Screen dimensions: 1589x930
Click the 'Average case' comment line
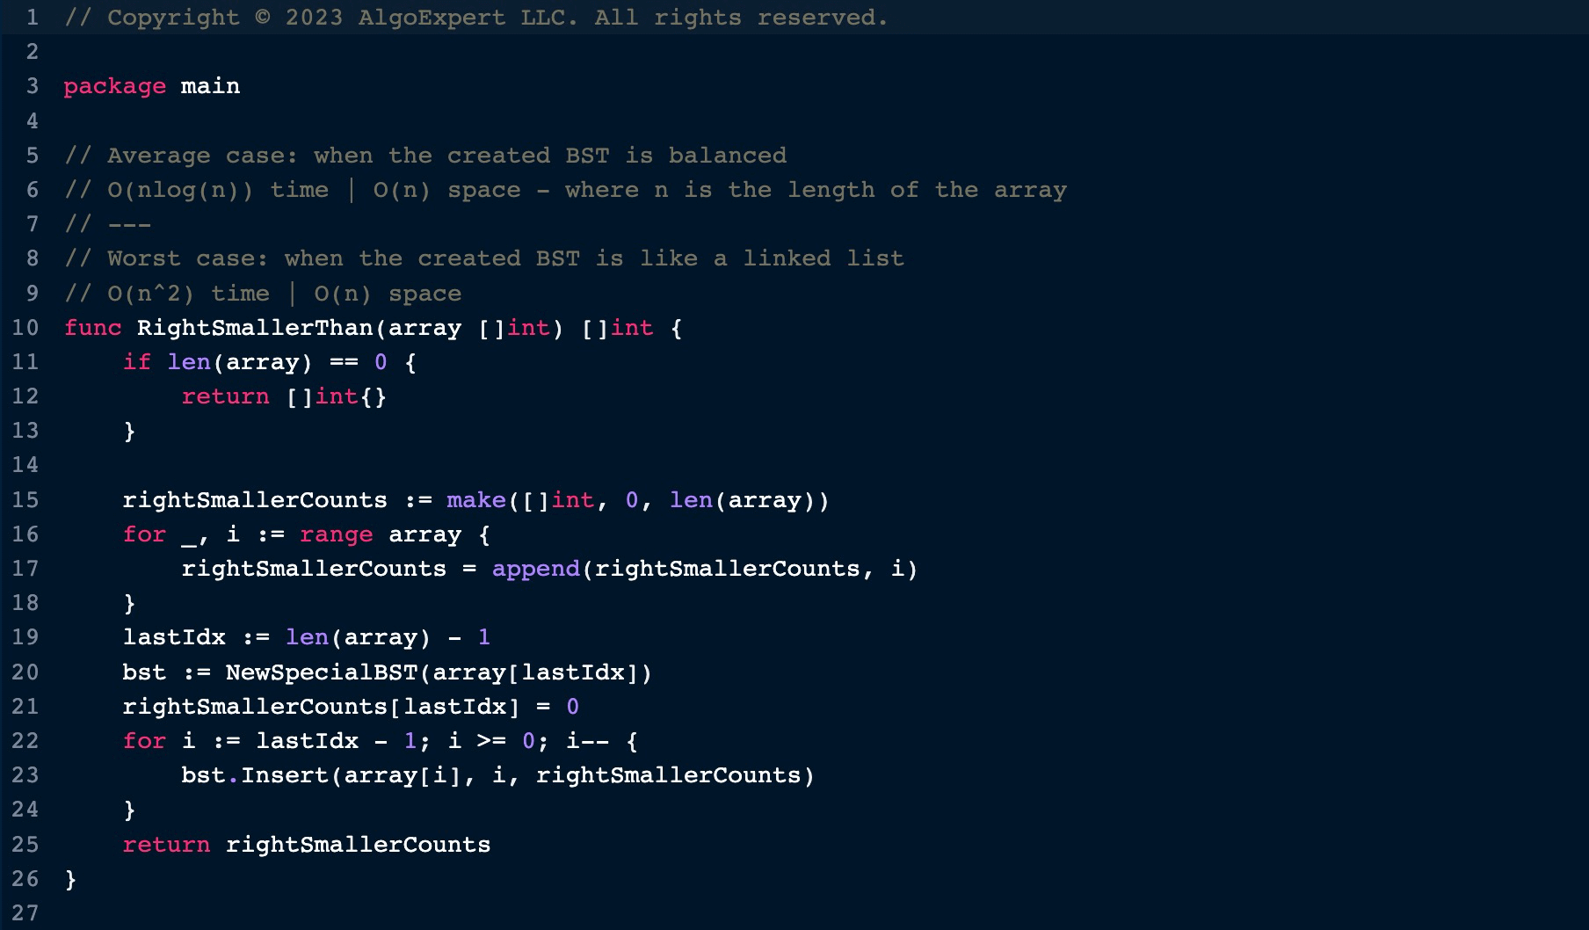pos(424,156)
